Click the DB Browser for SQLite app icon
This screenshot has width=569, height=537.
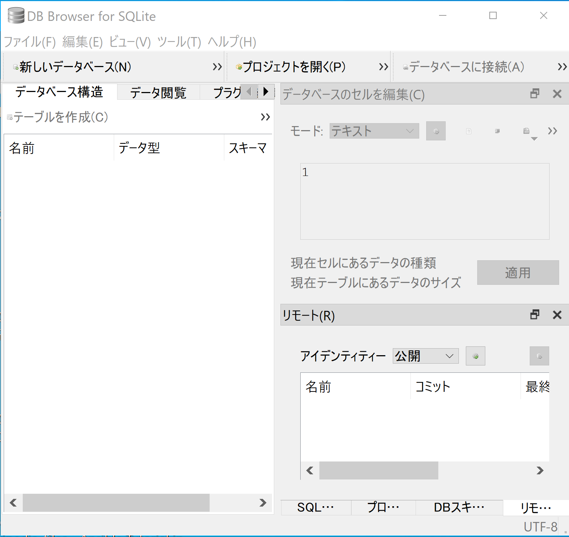[16, 16]
